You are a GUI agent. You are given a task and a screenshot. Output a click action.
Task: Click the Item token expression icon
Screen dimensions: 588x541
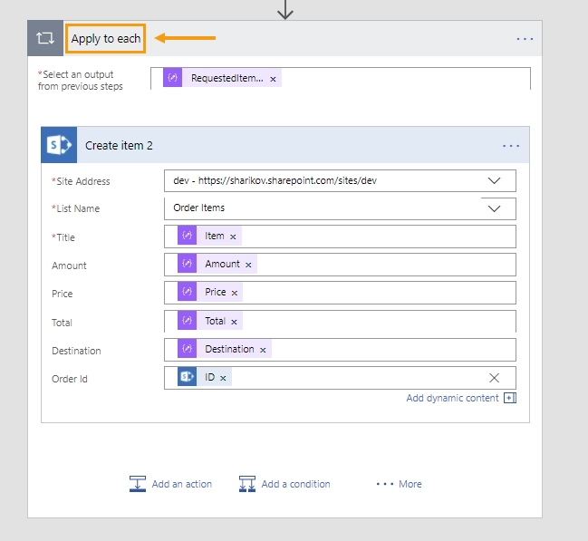coord(188,236)
